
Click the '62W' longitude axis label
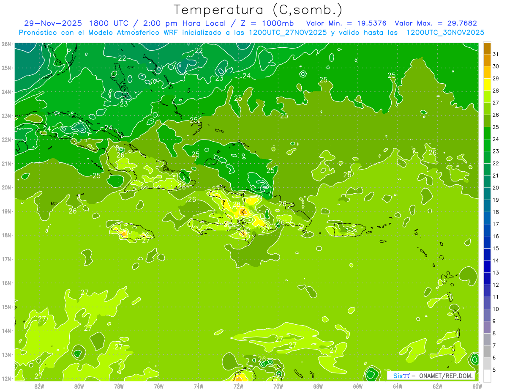coord(437,387)
